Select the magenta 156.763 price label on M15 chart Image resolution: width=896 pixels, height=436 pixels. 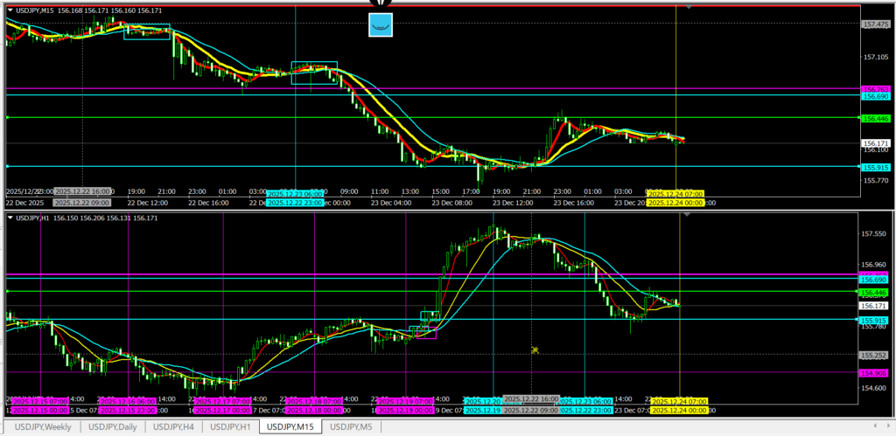tap(876, 89)
